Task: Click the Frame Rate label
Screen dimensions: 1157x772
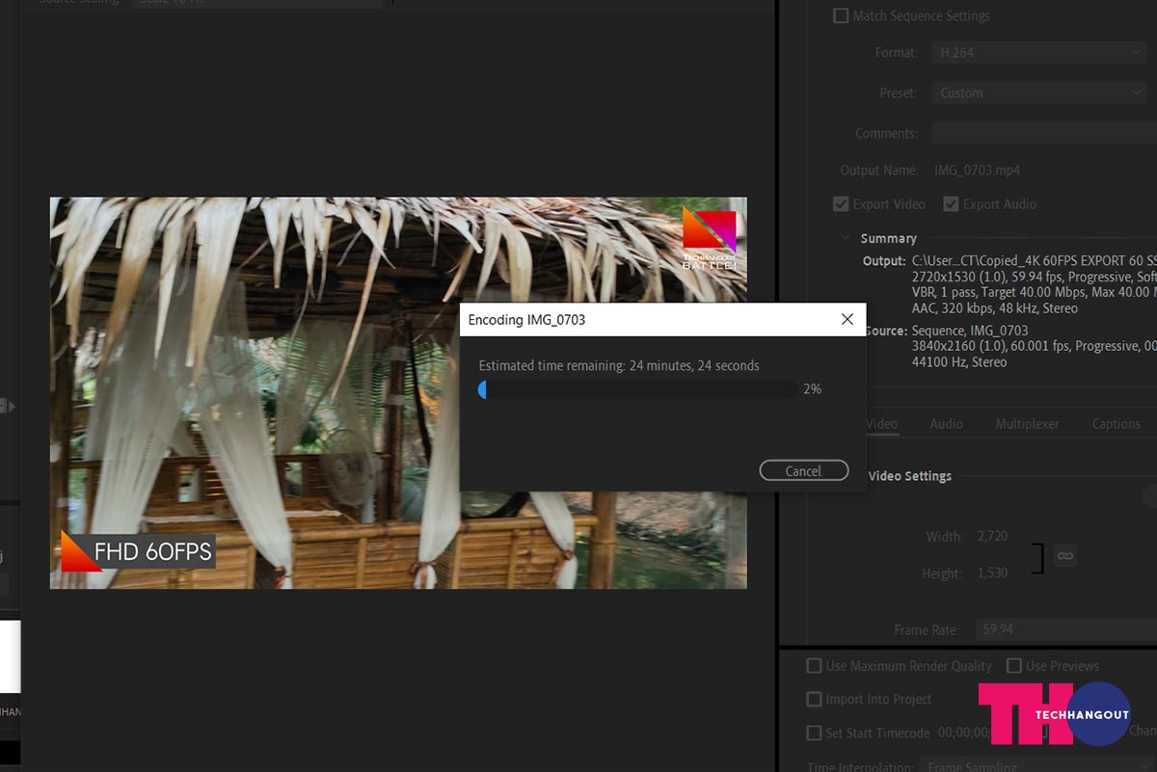Action: [x=926, y=630]
